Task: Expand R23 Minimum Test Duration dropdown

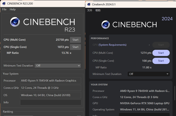Action: [x=58, y=66]
